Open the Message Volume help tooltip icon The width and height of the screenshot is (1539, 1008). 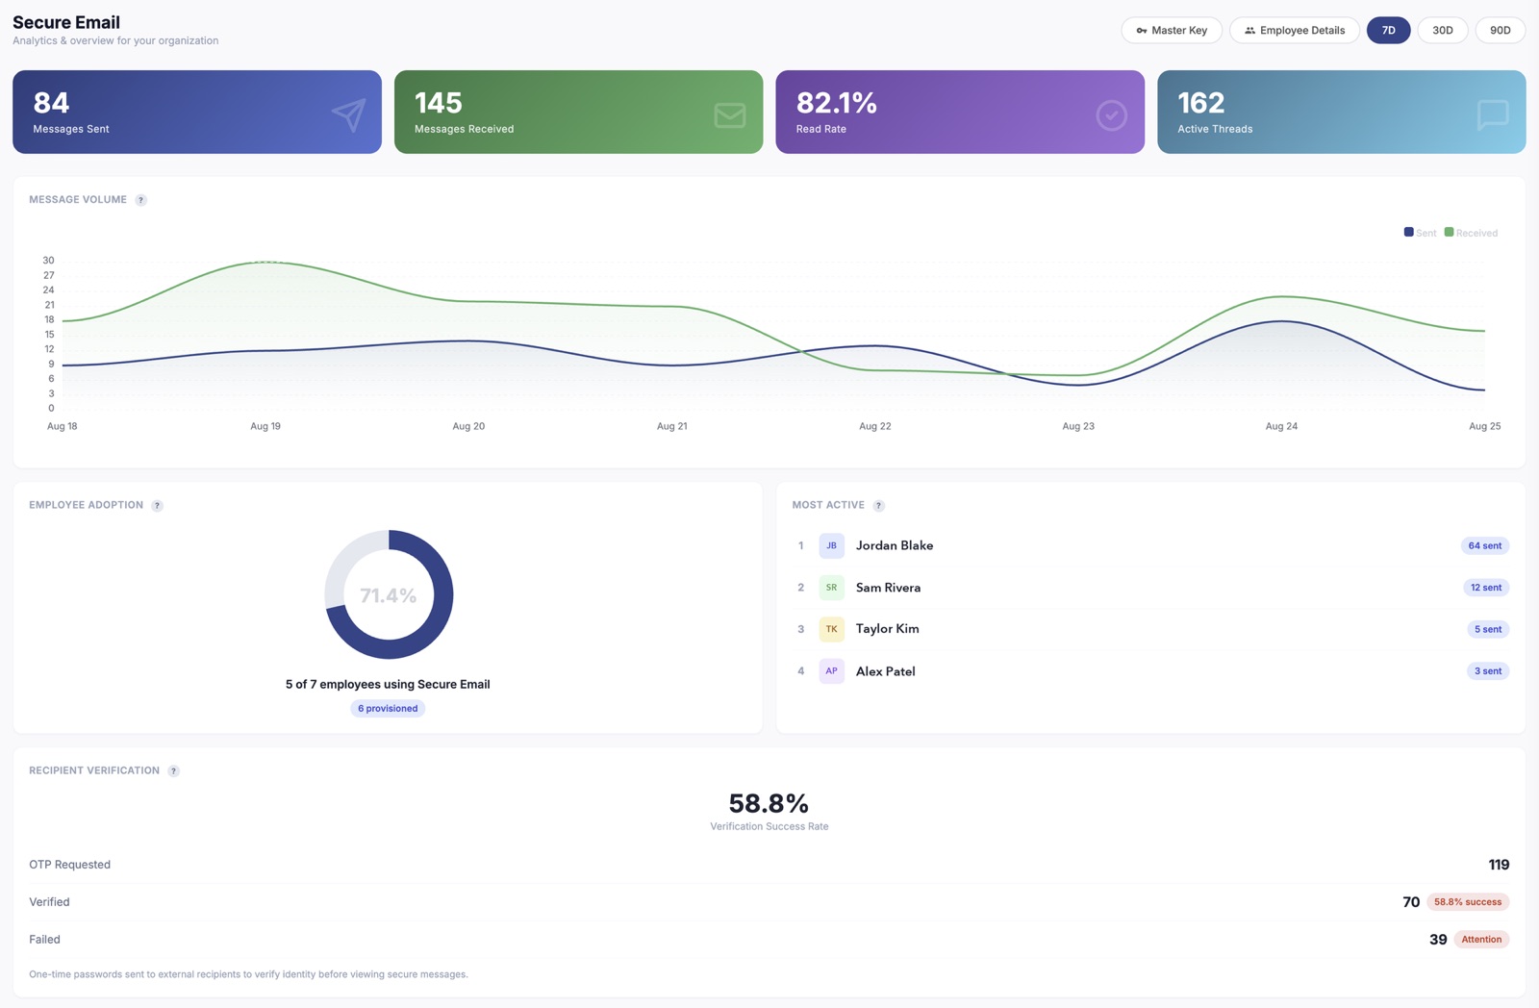(141, 200)
